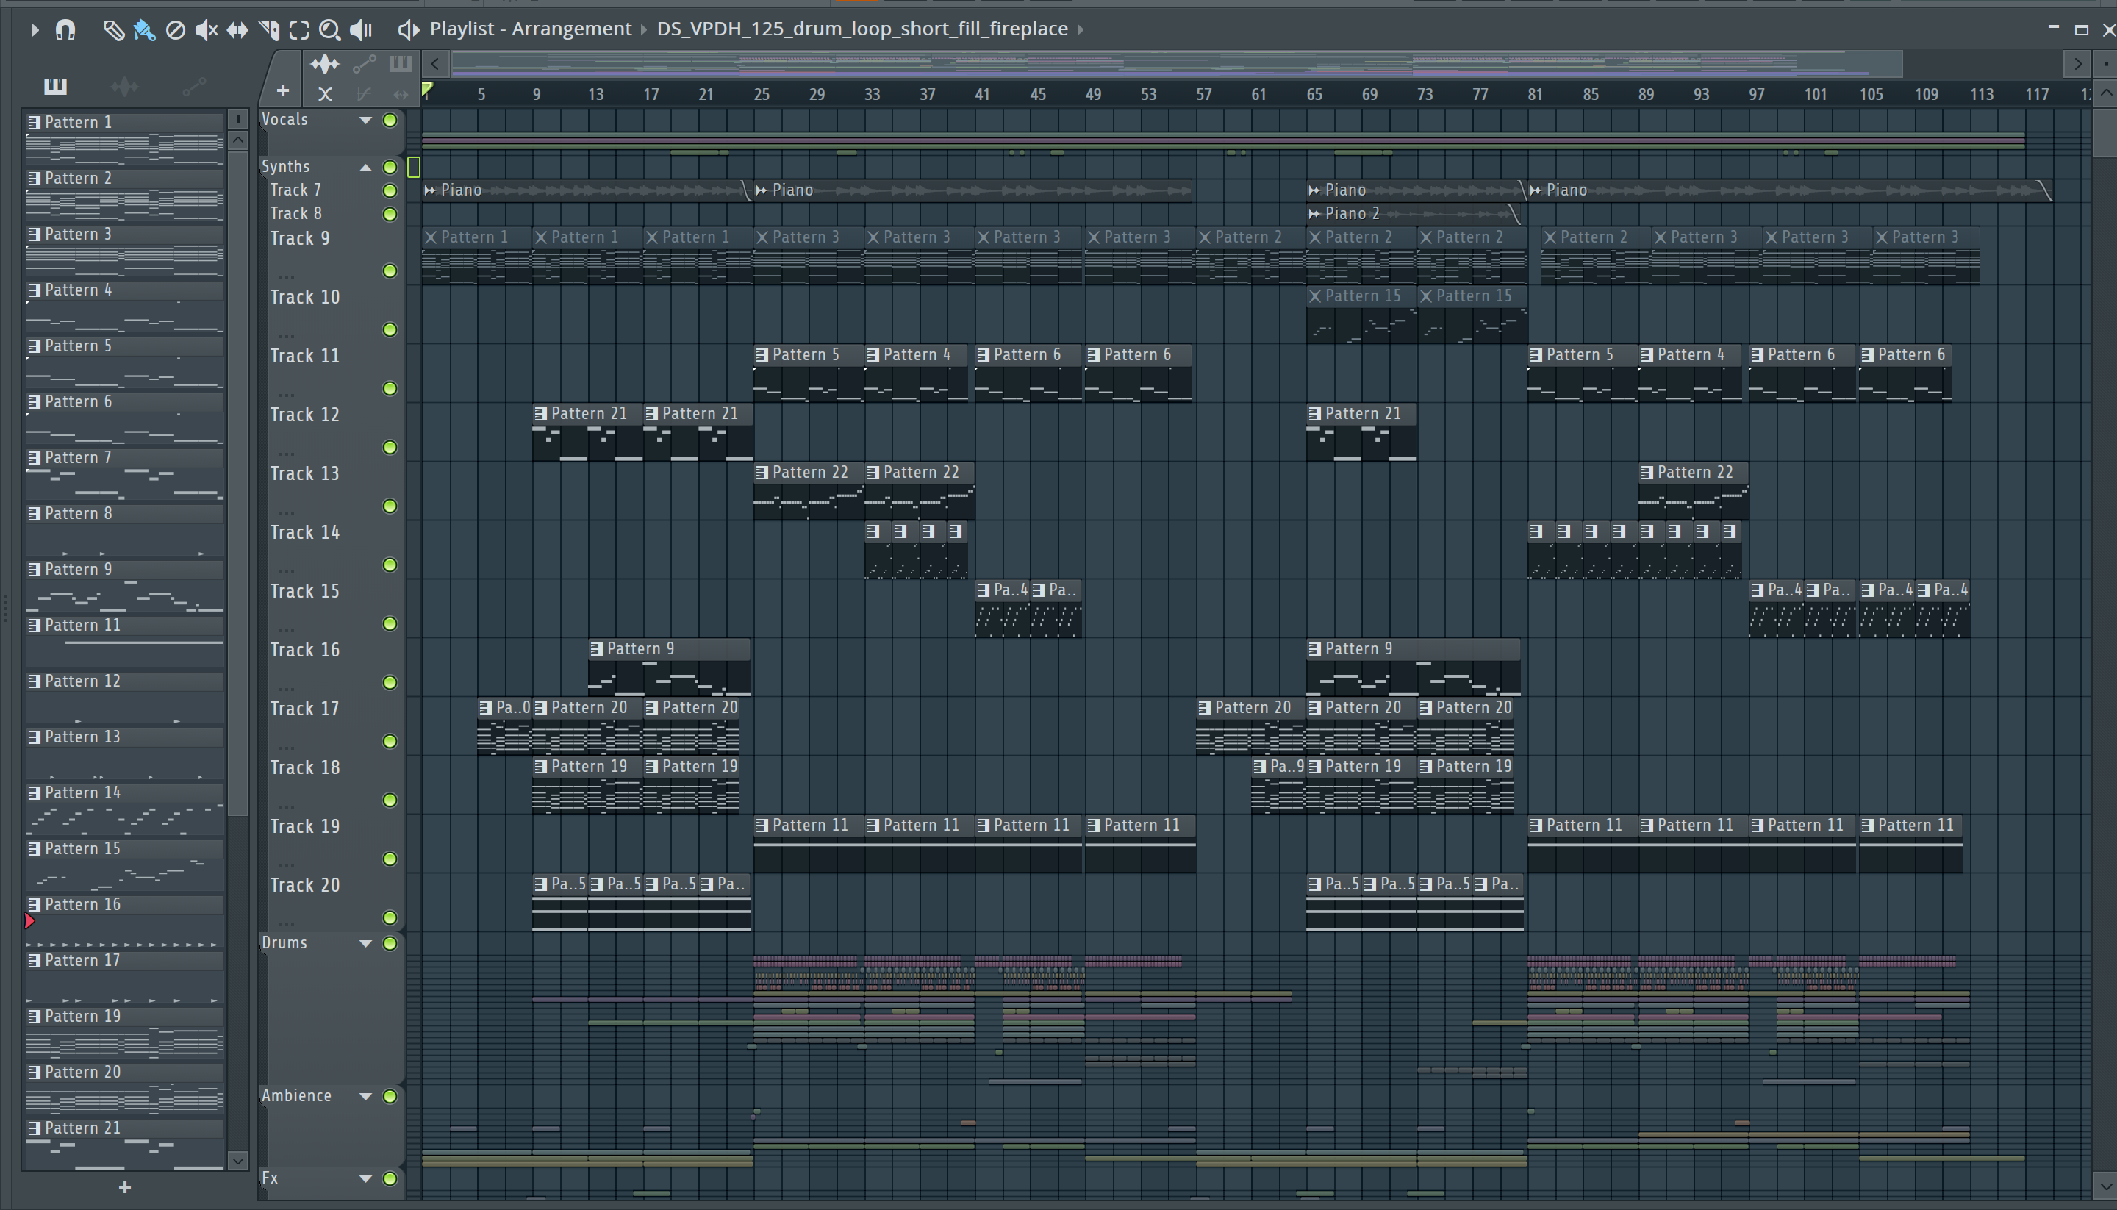The width and height of the screenshot is (2117, 1210).
Task: Select the Slip tool
Action: (237, 30)
